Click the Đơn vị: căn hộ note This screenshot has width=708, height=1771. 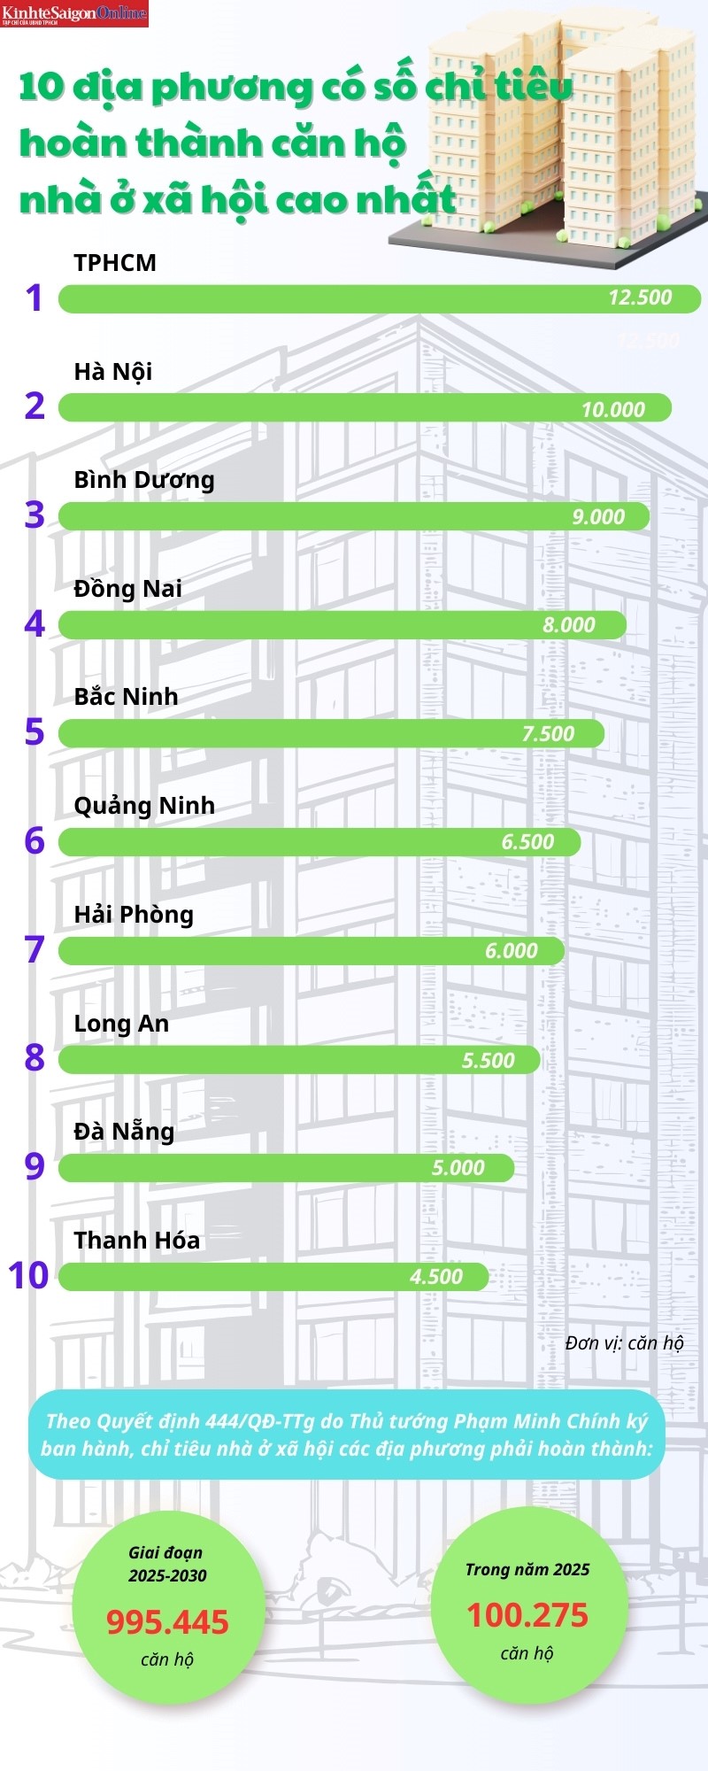tap(624, 1343)
